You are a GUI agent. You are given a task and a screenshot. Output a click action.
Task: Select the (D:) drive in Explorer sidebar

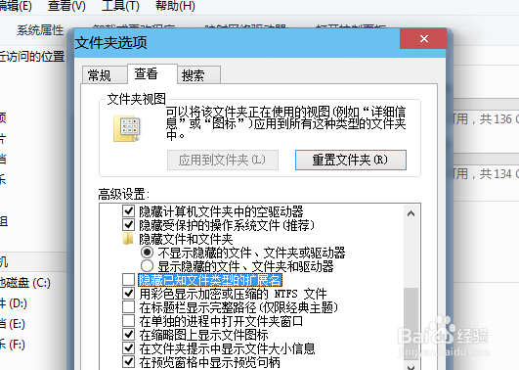(x=14, y=303)
